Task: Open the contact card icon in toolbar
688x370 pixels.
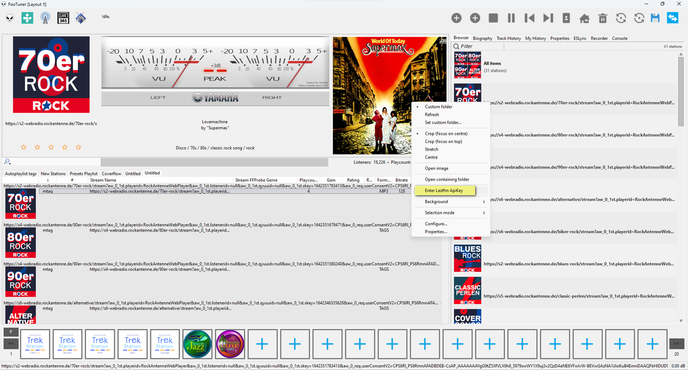Action: coord(566,18)
